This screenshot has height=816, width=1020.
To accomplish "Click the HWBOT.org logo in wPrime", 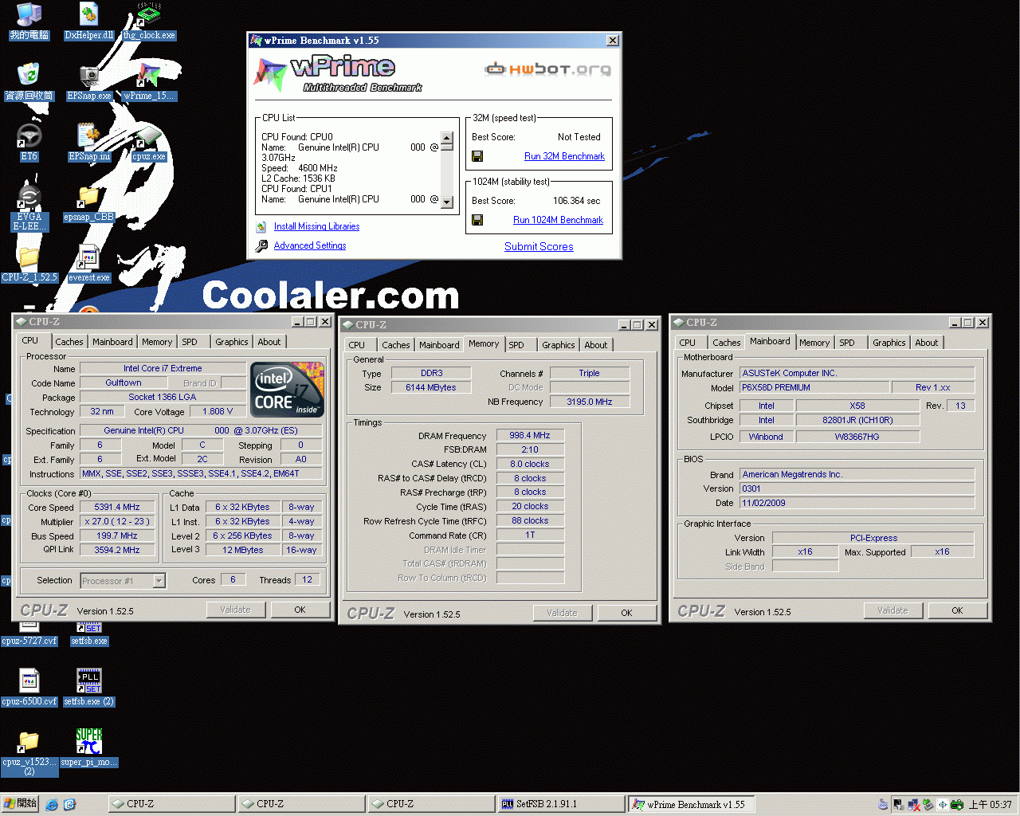I will pos(548,69).
